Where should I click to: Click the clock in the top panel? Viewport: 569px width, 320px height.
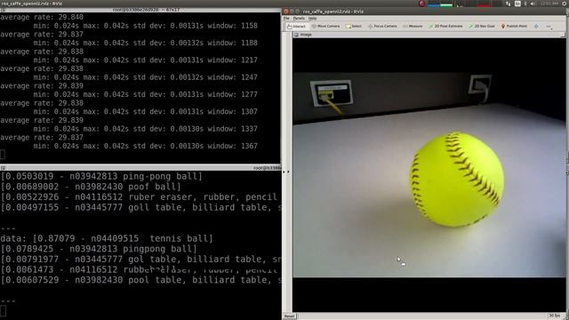coord(549,4)
